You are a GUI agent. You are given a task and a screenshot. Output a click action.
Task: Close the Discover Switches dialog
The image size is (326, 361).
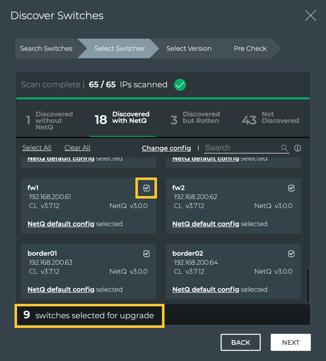[310, 16]
